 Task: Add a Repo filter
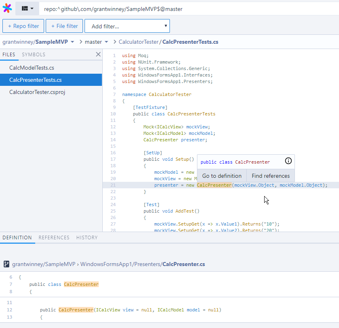click(23, 26)
